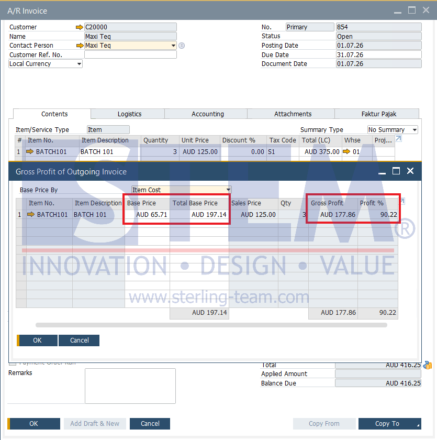
Task: Expand the Summary Type dropdown
Action: [414, 130]
